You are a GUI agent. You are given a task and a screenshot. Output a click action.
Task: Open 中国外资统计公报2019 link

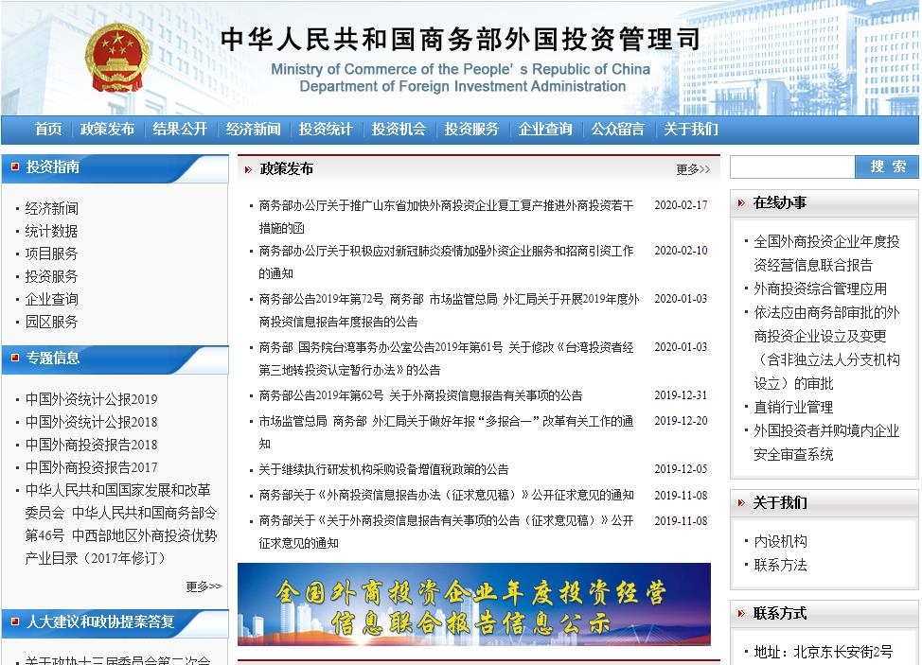point(91,399)
